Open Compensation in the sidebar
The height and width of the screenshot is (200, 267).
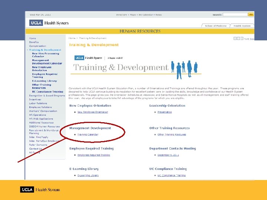tap(37, 46)
